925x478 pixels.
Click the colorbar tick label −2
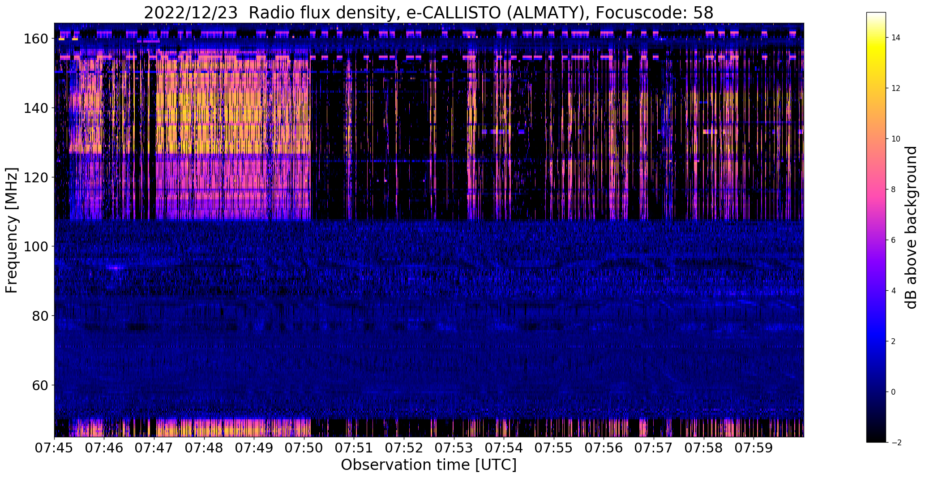click(x=896, y=443)
